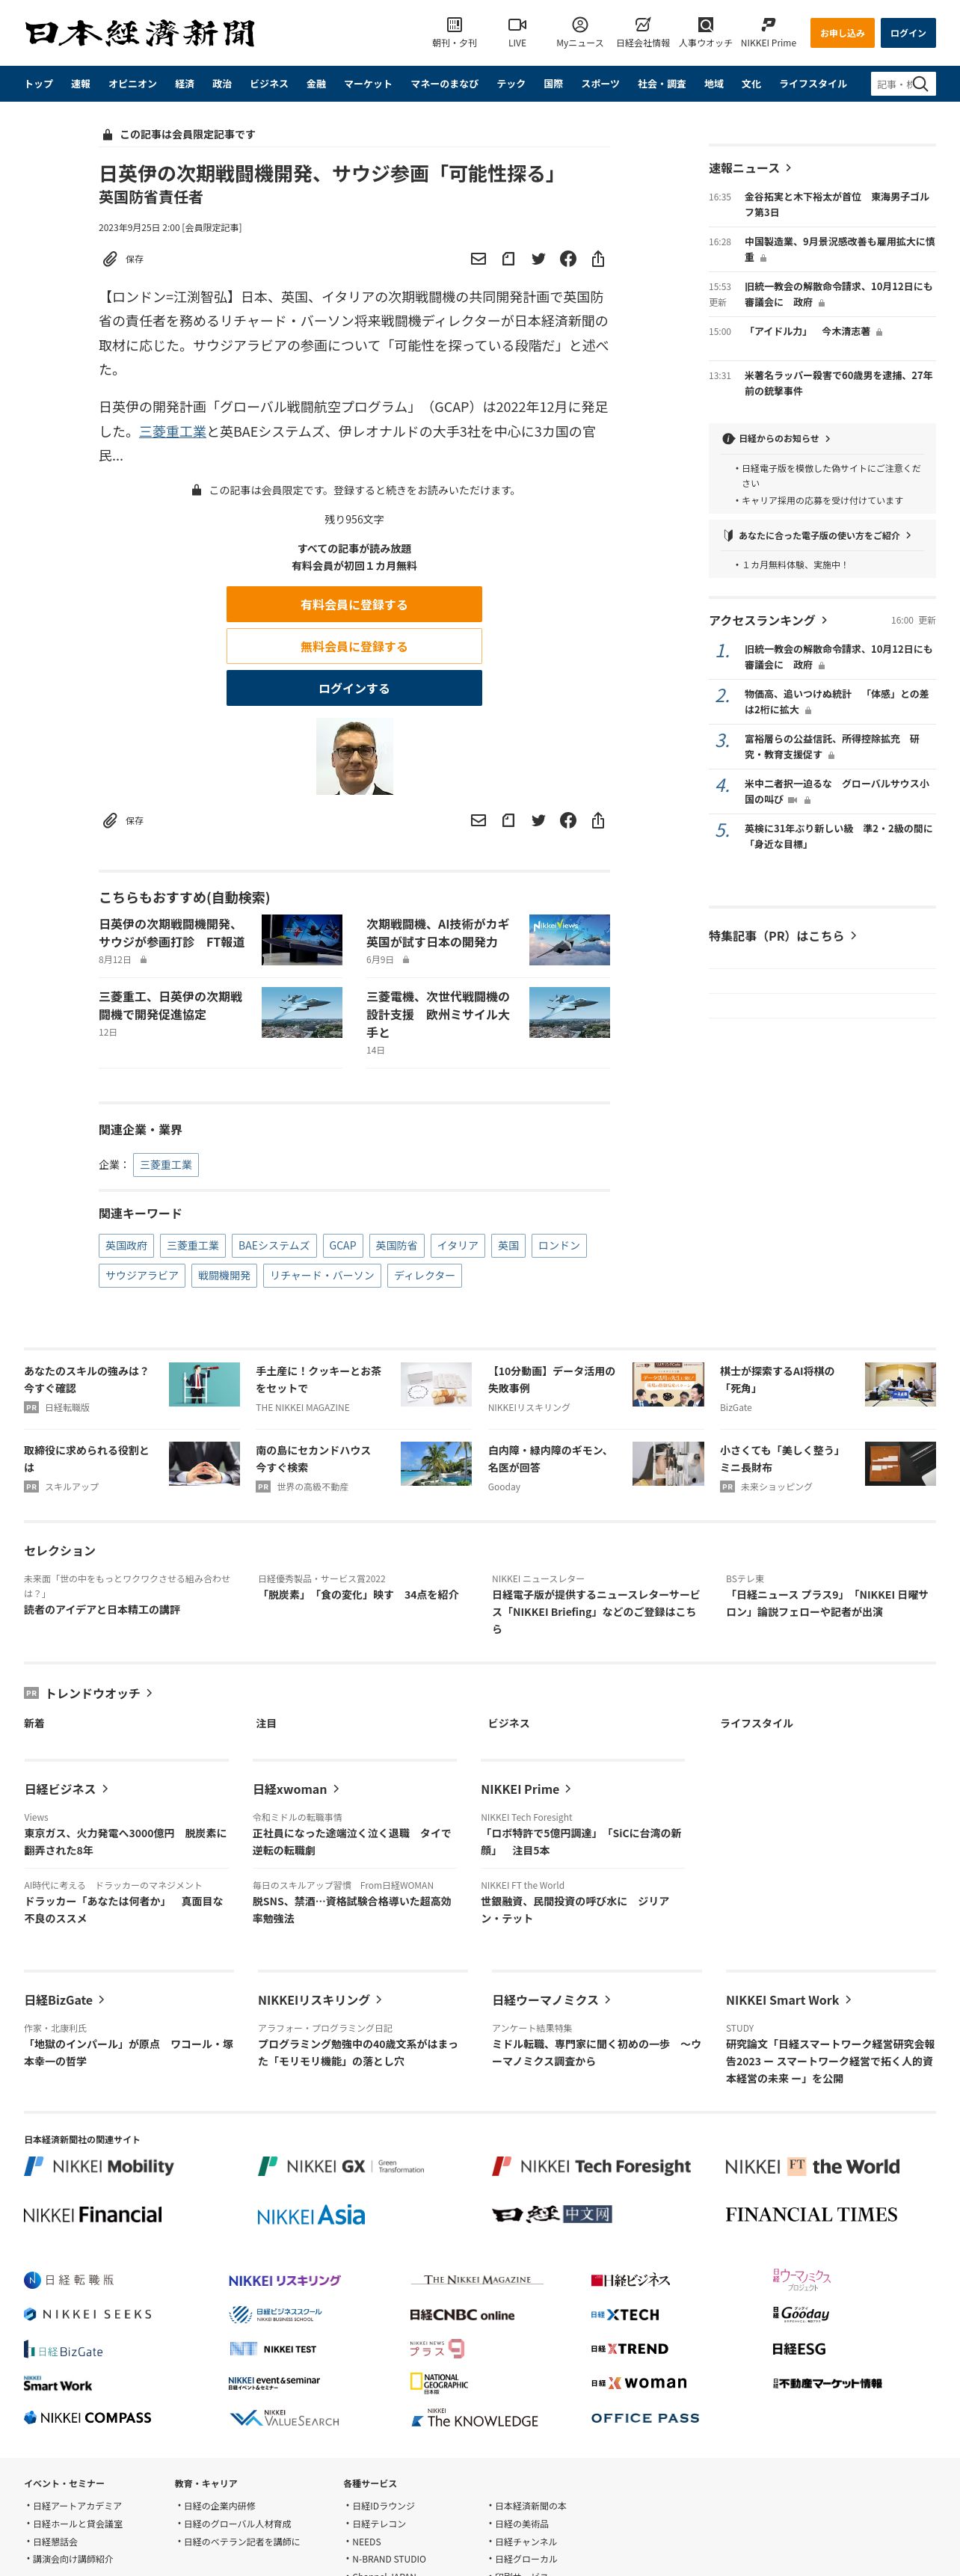Click 無料会員に登録する button
This screenshot has width=960, height=2576.
[354, 646]
